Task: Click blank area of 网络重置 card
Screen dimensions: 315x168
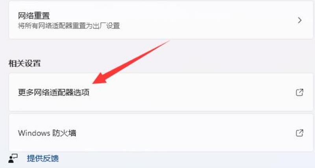Action: pyautogui.click(x=201, y=20)
